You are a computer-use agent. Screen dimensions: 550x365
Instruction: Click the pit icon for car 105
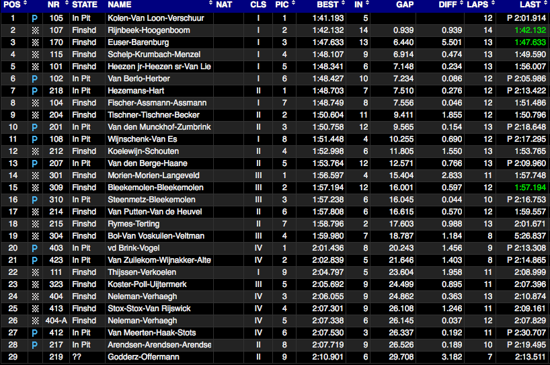(x=34, y=18)
